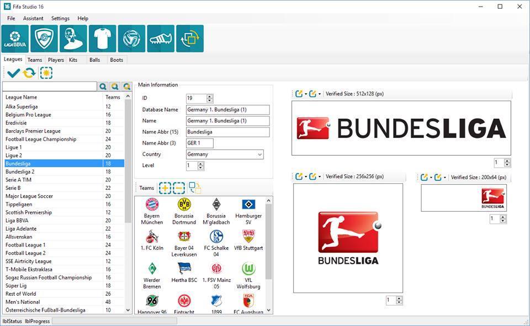The height and width of the screenshot is (326, 530).
Task: Click the rotating squares icon in the top toolbar
Action: (x=190, y=39)
